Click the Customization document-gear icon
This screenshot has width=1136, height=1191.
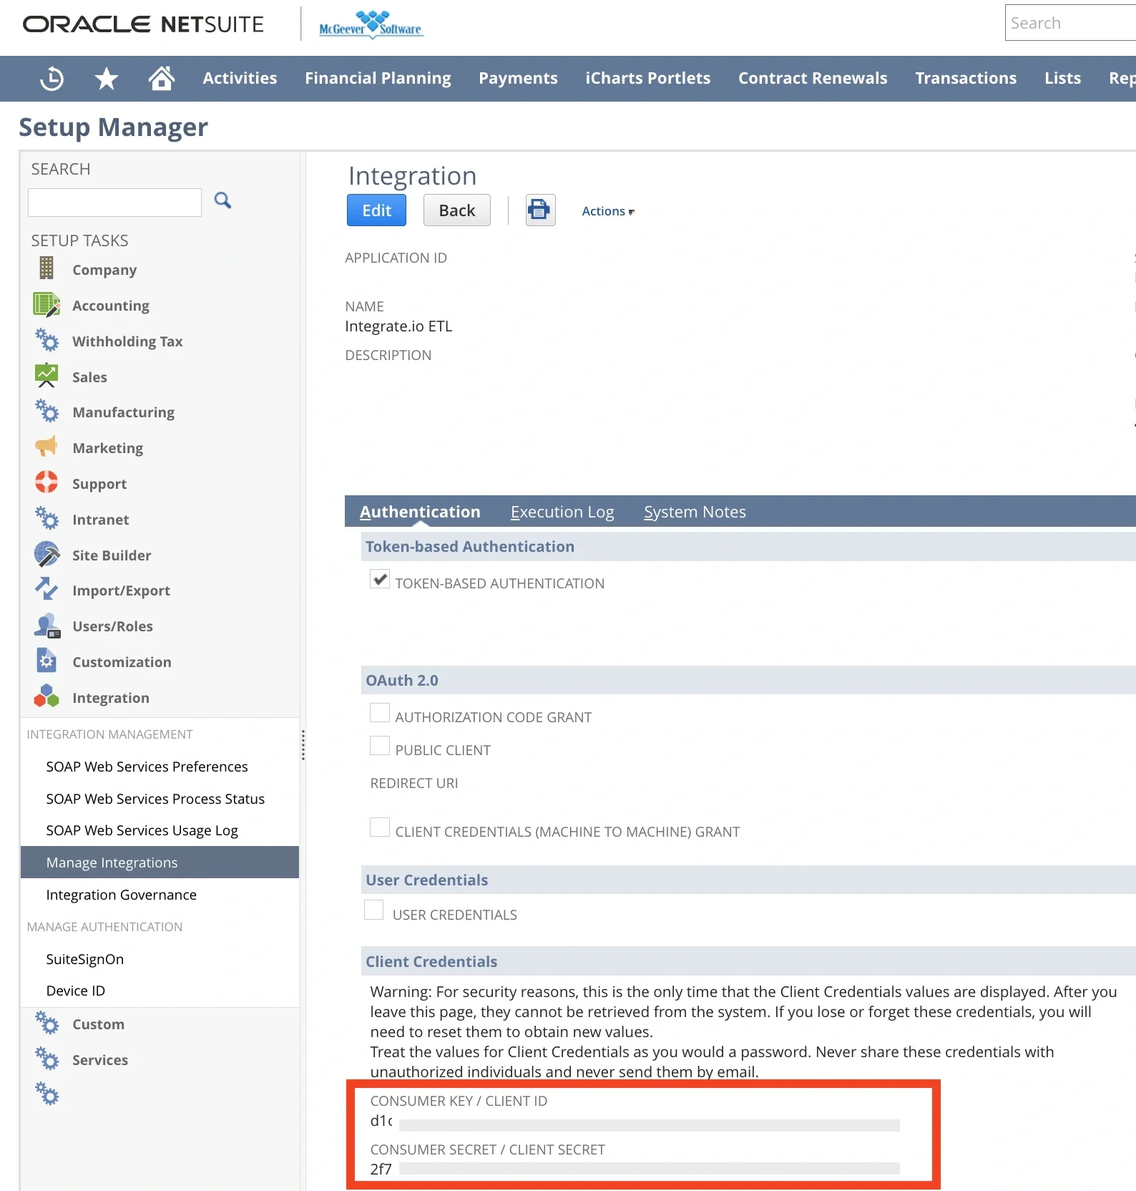[x=46, y=660]
